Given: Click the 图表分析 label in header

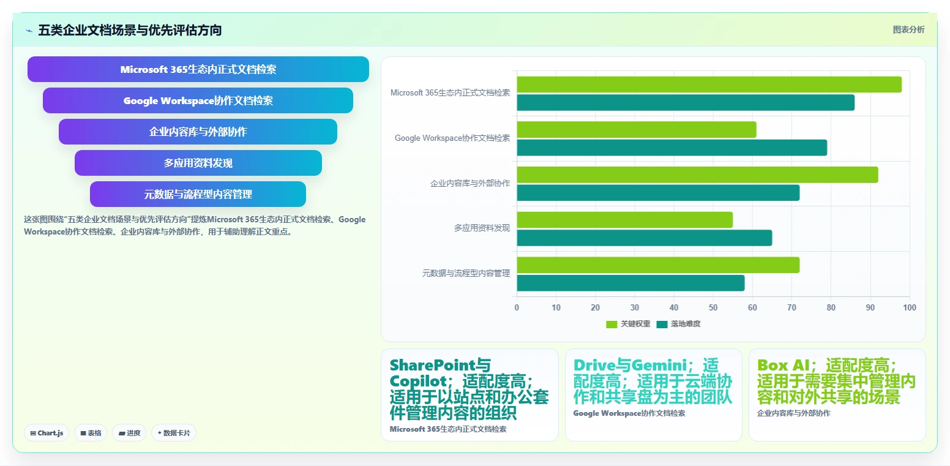Looking at the screenshot, I should tap(909, 29).
